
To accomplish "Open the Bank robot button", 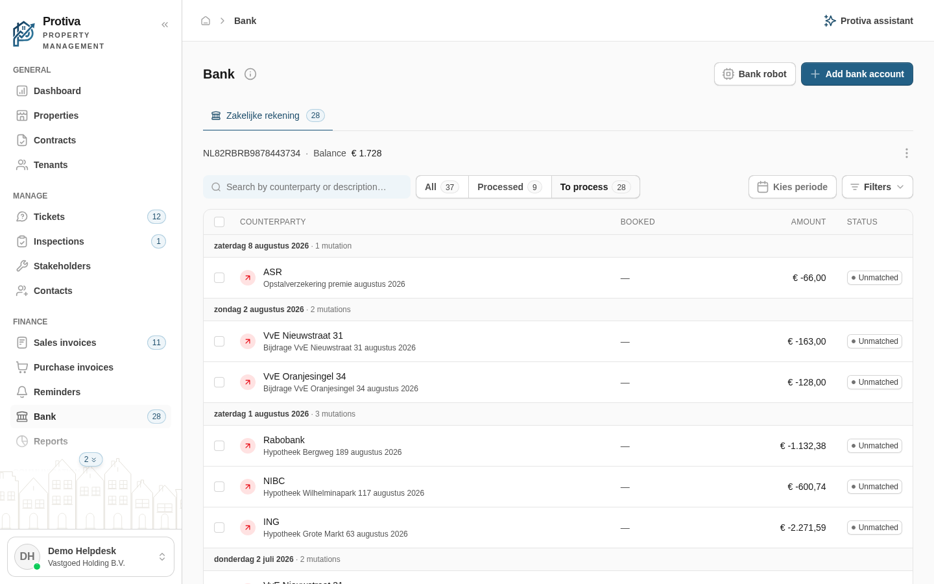I will 754,74.
